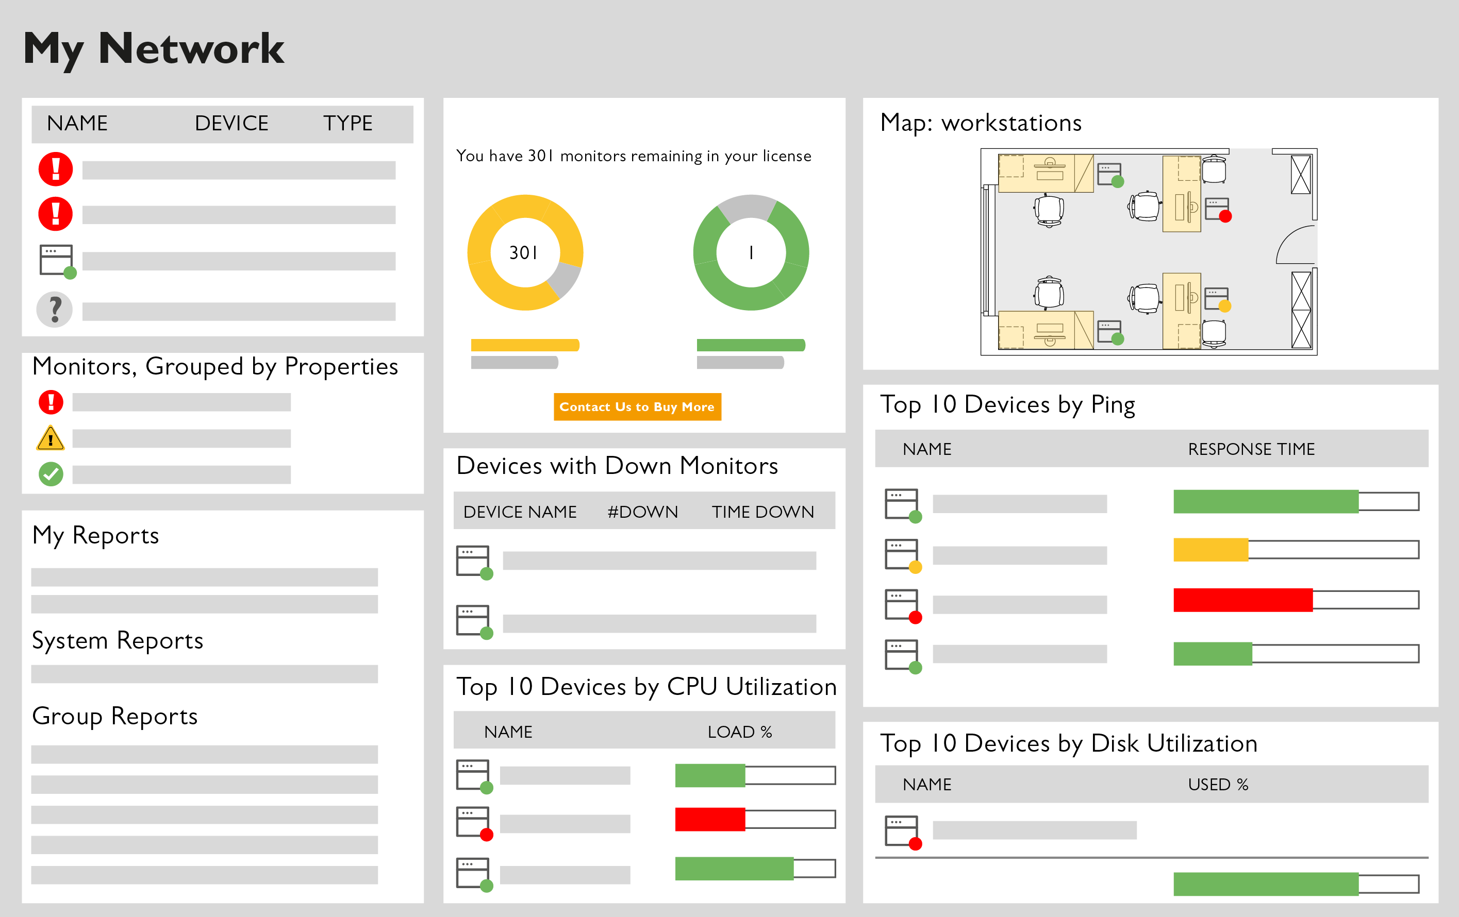Select yellow-status device on workstations map
The height and width of the screenshot is (917, 1459).
(1217, 300)
